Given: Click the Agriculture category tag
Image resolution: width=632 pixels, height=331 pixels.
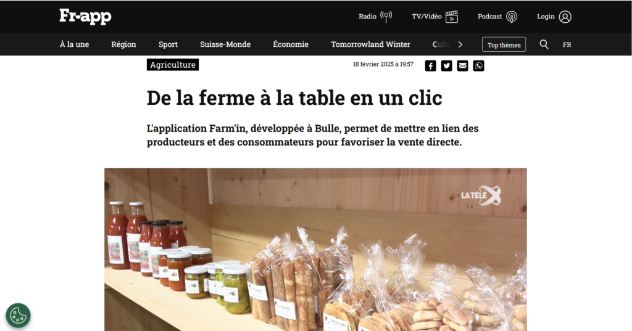Looking at the screenshot, I should tap(173, 65).
